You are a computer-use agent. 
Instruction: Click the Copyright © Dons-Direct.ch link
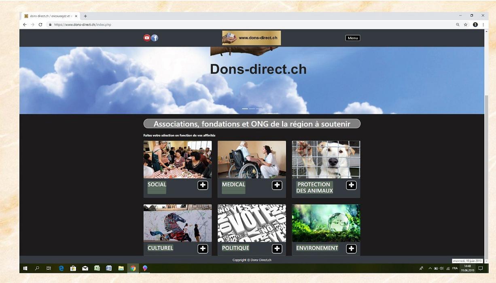[251, 260]
